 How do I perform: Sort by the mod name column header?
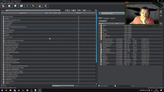coord(23,13)
